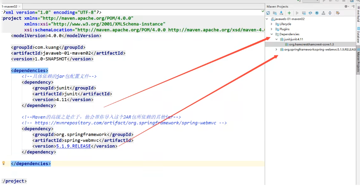360x190 pixels.
Task: Open the Execute Maven Goal icon
Action: [x=304, y=13]
